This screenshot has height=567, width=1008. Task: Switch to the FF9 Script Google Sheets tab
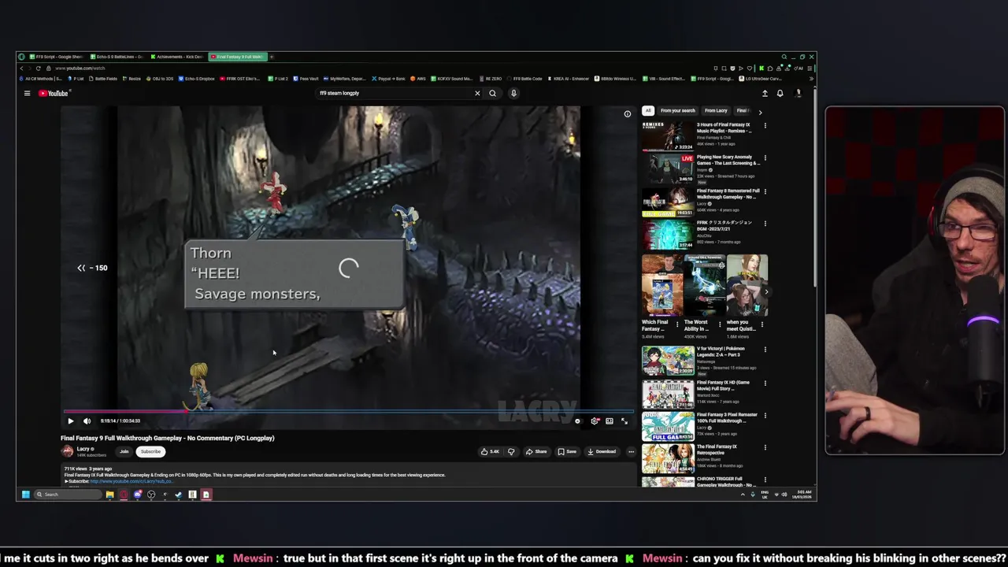point(54,57)
